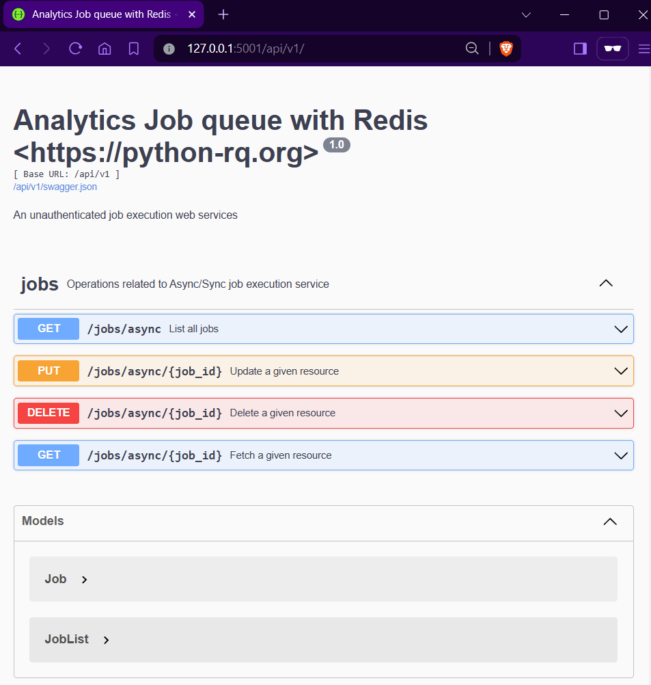Screen dimensions: 651x685
Task: Toggle the browser sidebar panel icon
Action: [x=580, y=49]
